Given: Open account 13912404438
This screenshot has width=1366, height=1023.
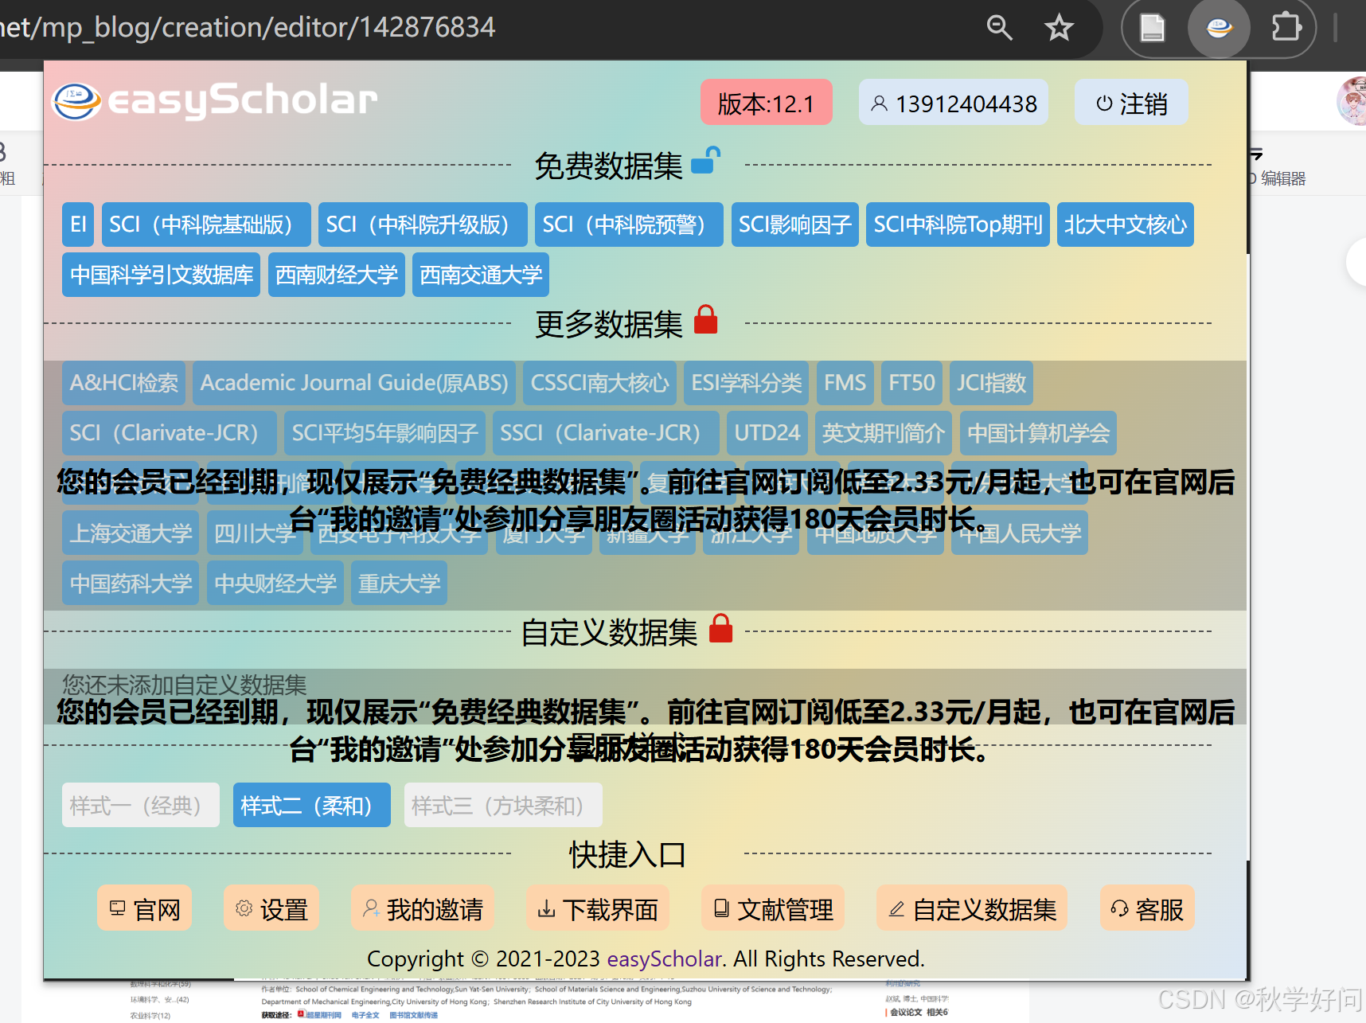Looking at the screenshot, I should pyautogui.click(x=953, y=103).
